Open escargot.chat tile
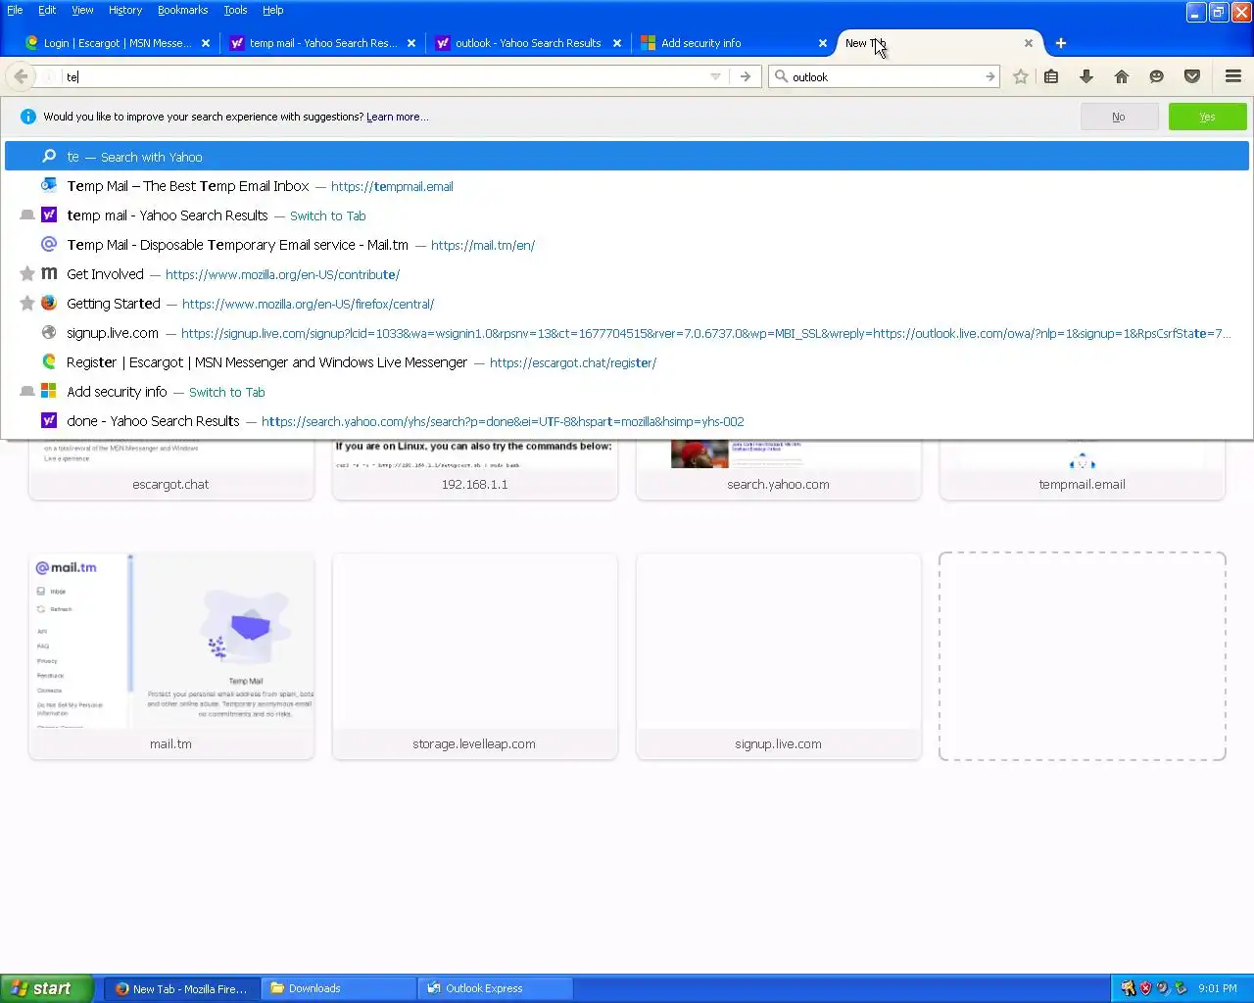 point(171,470)
